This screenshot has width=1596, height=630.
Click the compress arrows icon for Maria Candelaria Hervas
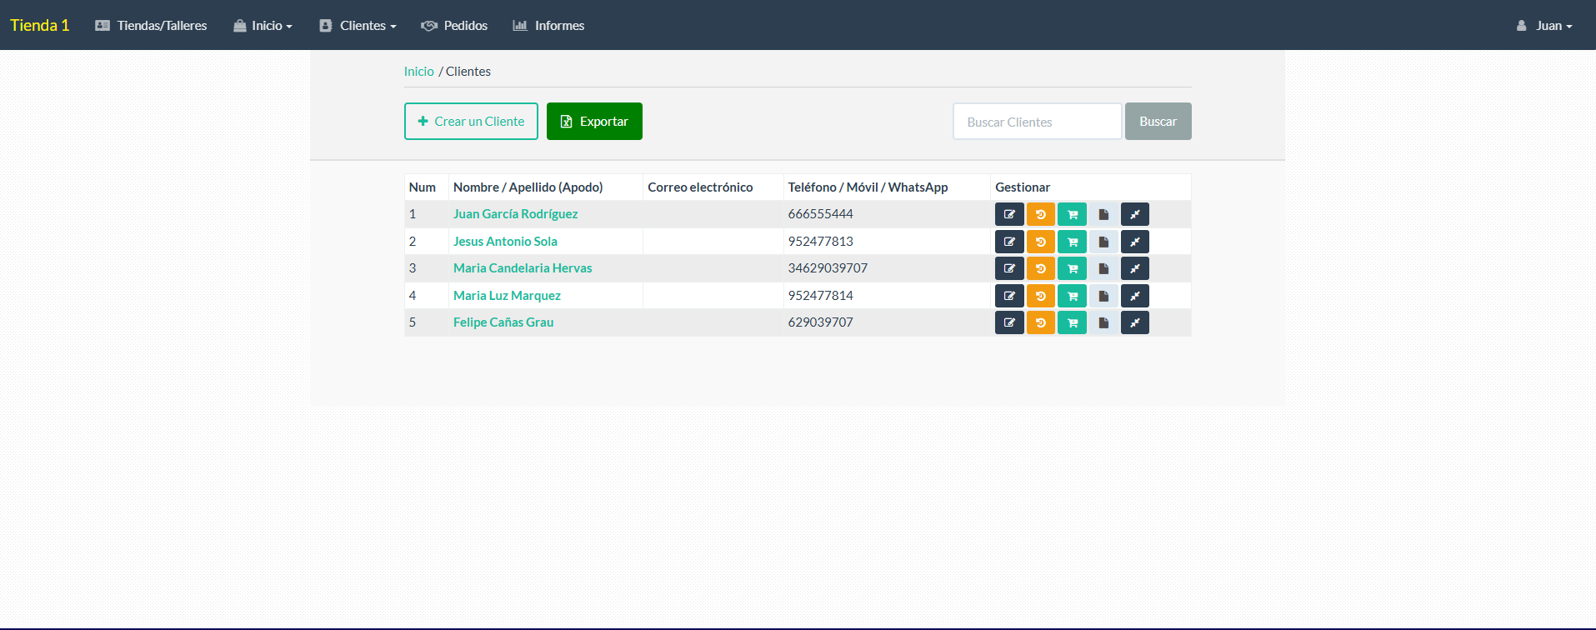click(x=1134, y=268)
